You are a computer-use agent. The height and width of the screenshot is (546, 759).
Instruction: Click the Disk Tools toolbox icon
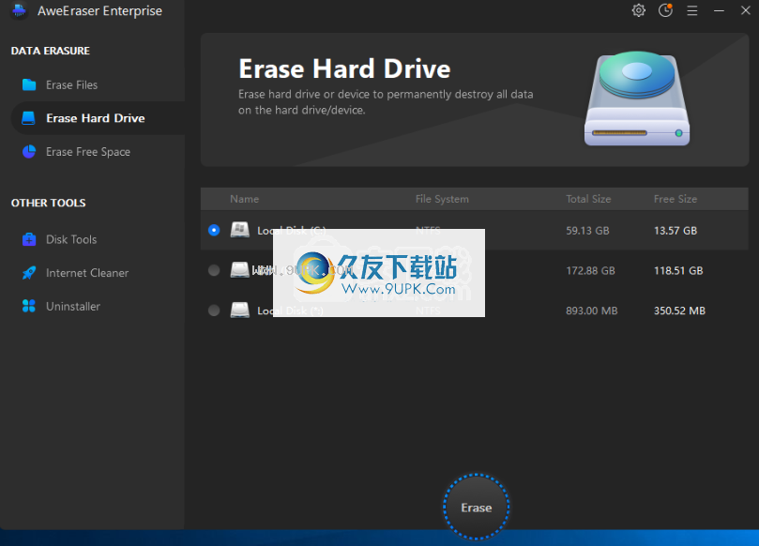tap(29, 239)
